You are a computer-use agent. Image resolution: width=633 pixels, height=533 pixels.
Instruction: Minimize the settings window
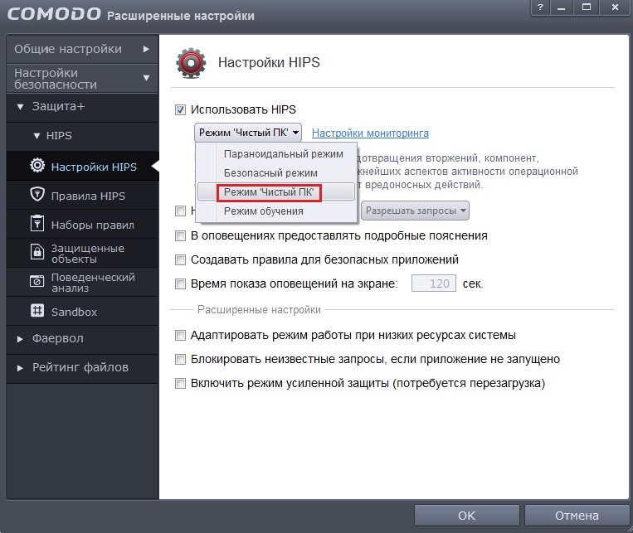[x=562, y=7]
